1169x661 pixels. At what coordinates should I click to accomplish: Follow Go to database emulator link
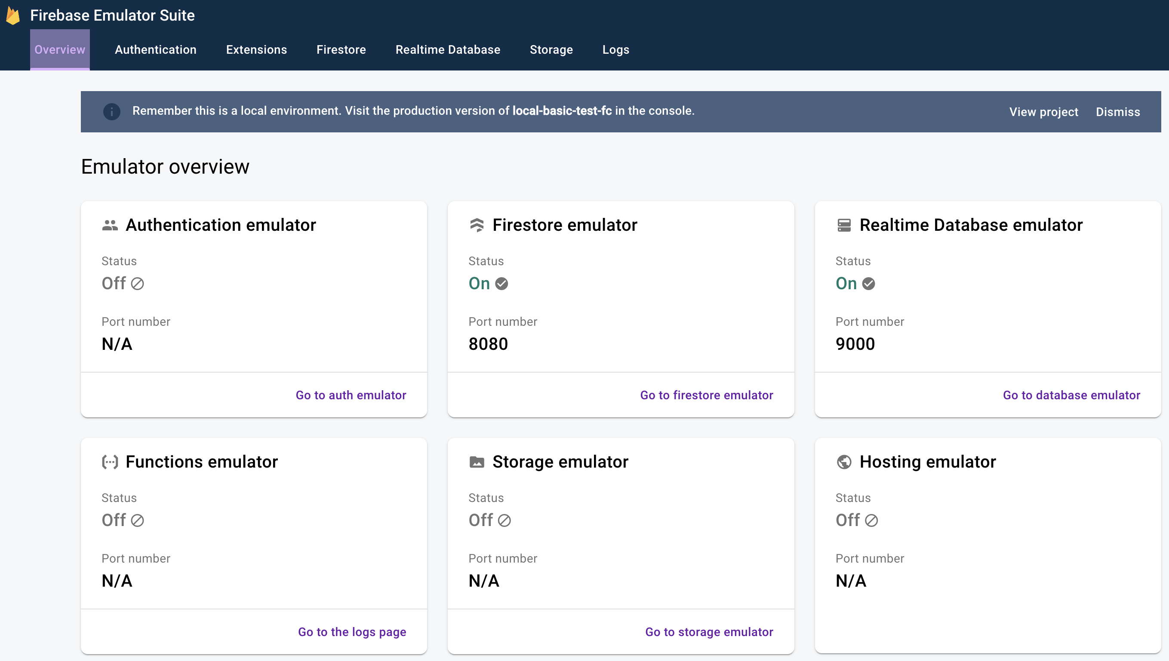(1071, 395)
